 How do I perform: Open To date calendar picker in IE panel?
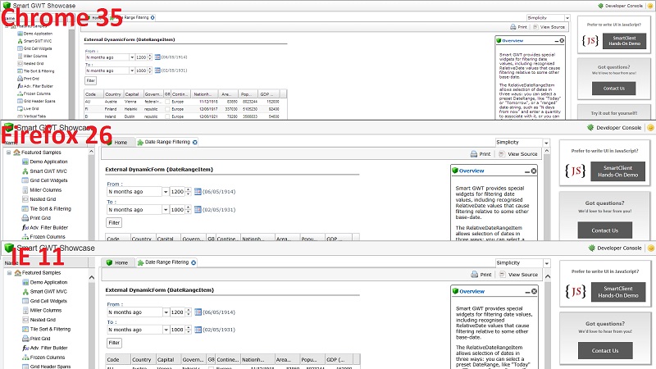(x=198, y=329)
